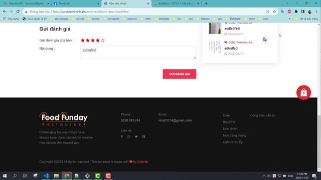Open QLSV Quản Lý SV bookmark
This screenshot has width=321, height=180.
coord(35,19)
